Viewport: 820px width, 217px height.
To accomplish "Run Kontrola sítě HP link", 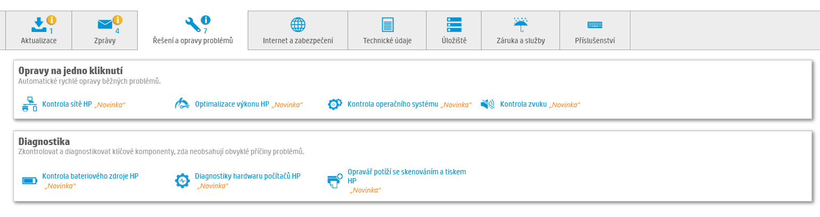I will point(67,104).
